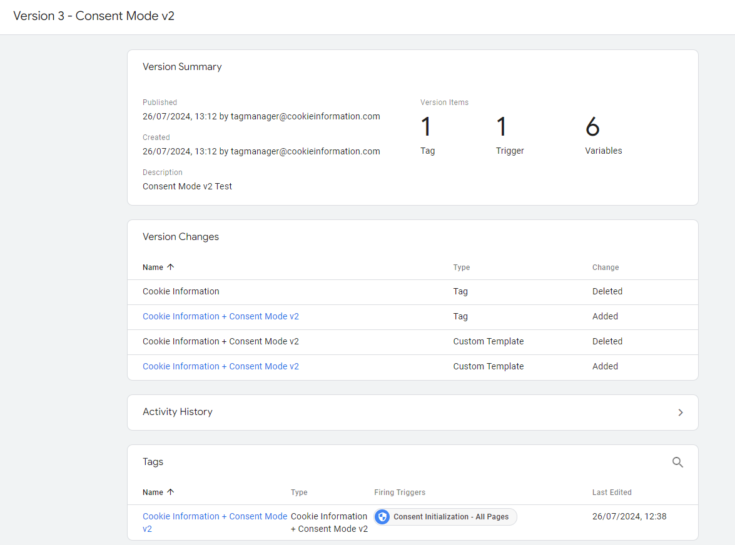Open the added Cookie Information + Consent Mode v2 tag link

[x=221, y=316]
